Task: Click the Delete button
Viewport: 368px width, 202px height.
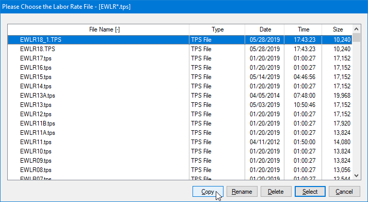Action: coord(276,192)
